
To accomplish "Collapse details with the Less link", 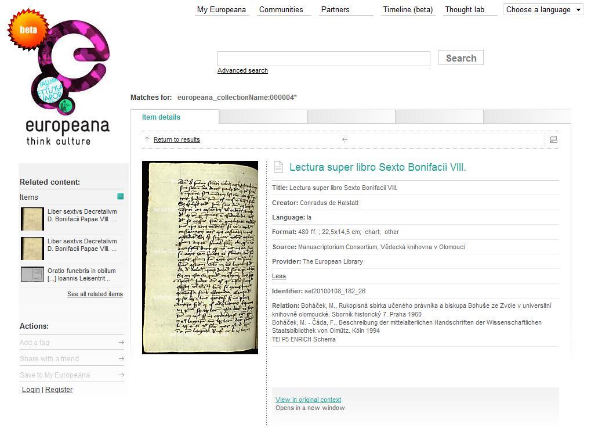I will coord(279,276).
